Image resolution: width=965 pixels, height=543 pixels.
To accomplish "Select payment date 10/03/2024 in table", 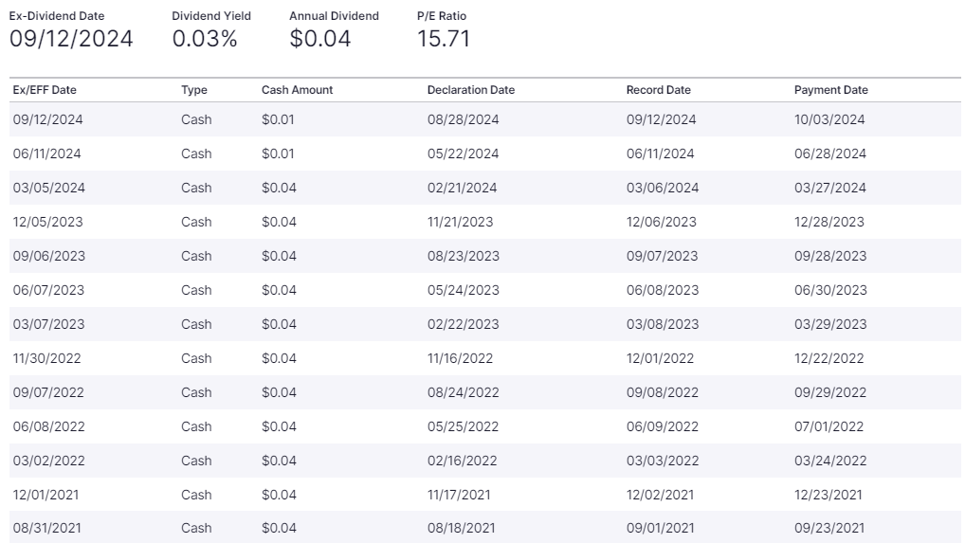I will tap(829, 119).
